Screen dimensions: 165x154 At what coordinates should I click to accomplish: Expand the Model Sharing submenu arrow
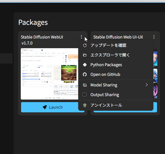[x=147, y=85]
